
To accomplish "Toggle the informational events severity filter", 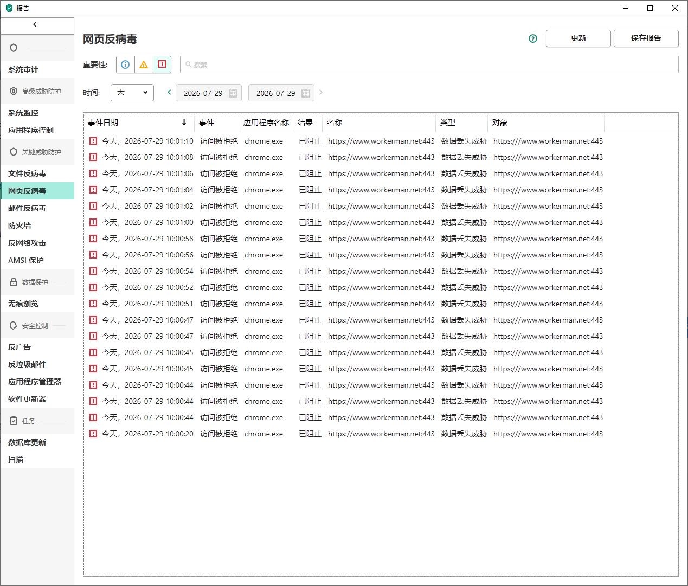I will (125, 65).
